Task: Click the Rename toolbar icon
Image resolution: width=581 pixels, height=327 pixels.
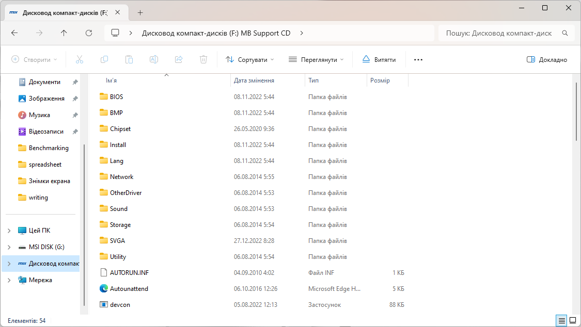Action: (x=154, y=59)
